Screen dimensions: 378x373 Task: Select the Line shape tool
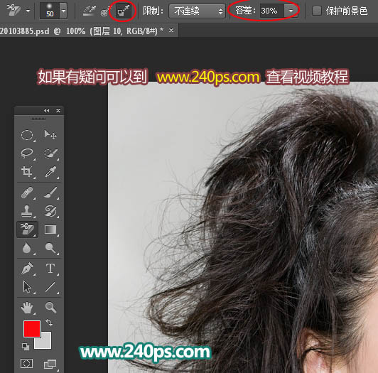coord(50,287)
